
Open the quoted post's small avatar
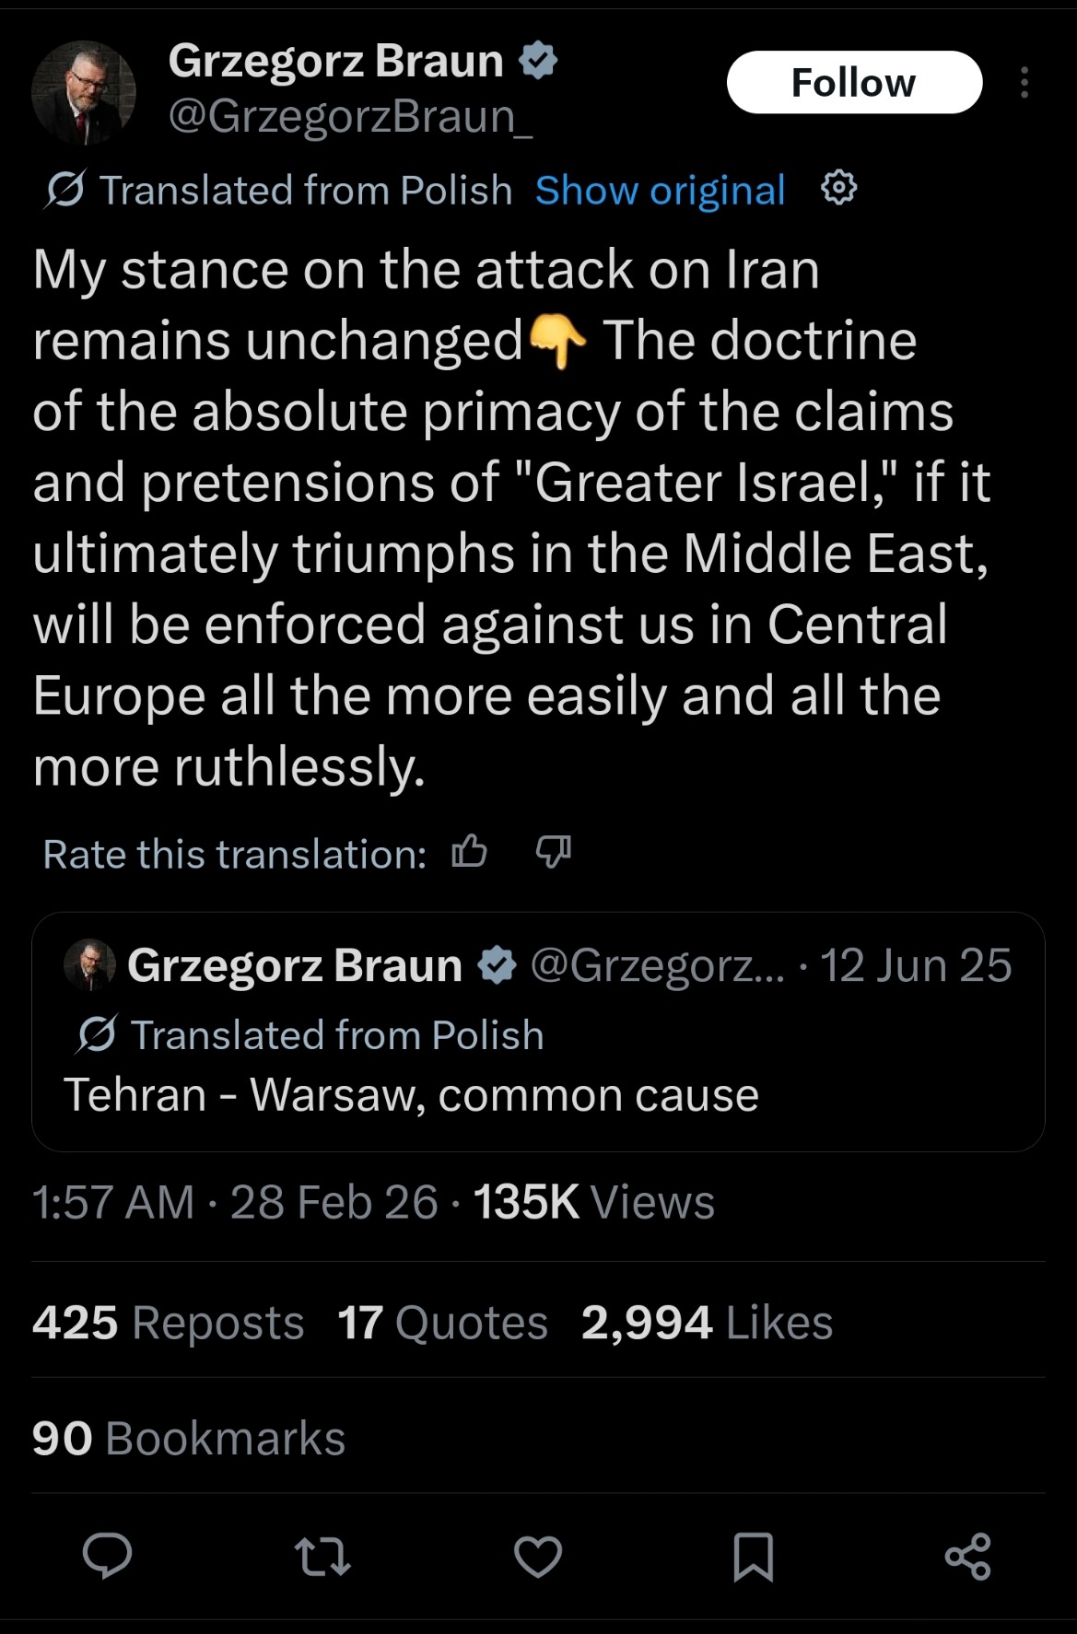(89, 964)
